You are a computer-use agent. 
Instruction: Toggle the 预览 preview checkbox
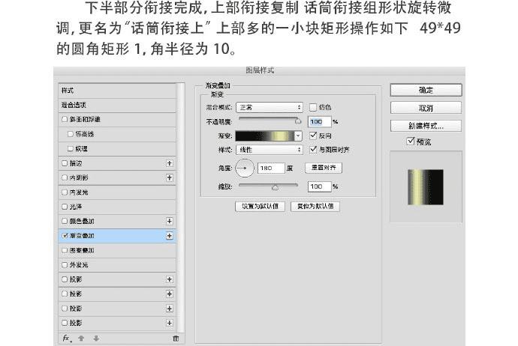click(x=411, y=142)
